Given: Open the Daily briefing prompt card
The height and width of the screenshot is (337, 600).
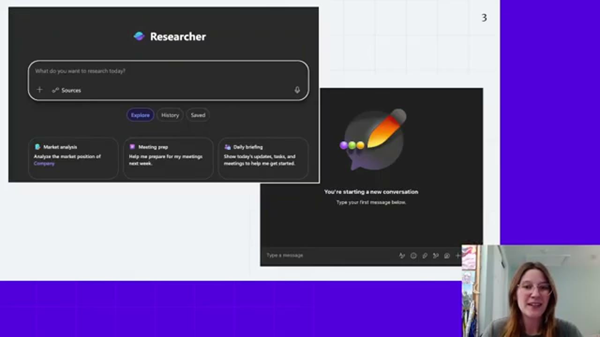Looking at the screenshot, I should coord(263,158).
